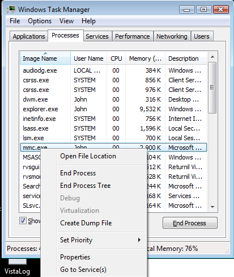Click the 9,532 K memory value
The width and height of the screenshot is (234, 277).
tap(150, 109)
